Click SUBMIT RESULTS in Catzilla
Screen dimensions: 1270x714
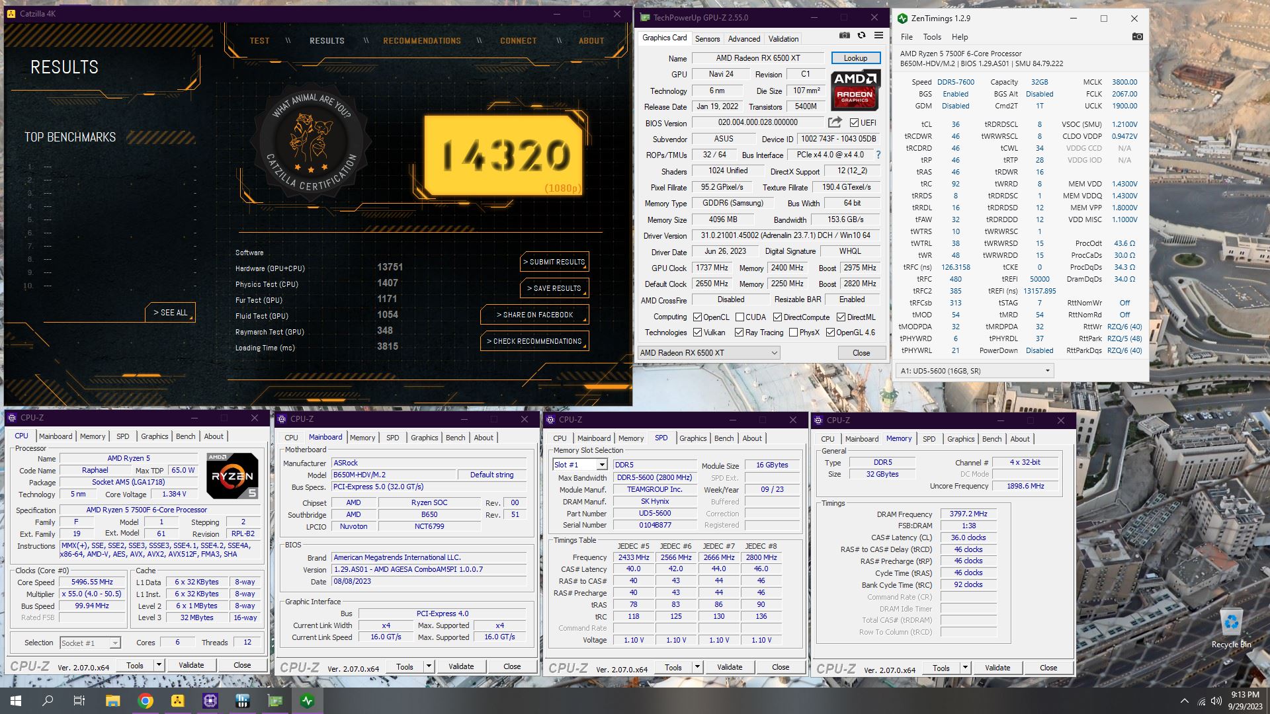[554, 262]
